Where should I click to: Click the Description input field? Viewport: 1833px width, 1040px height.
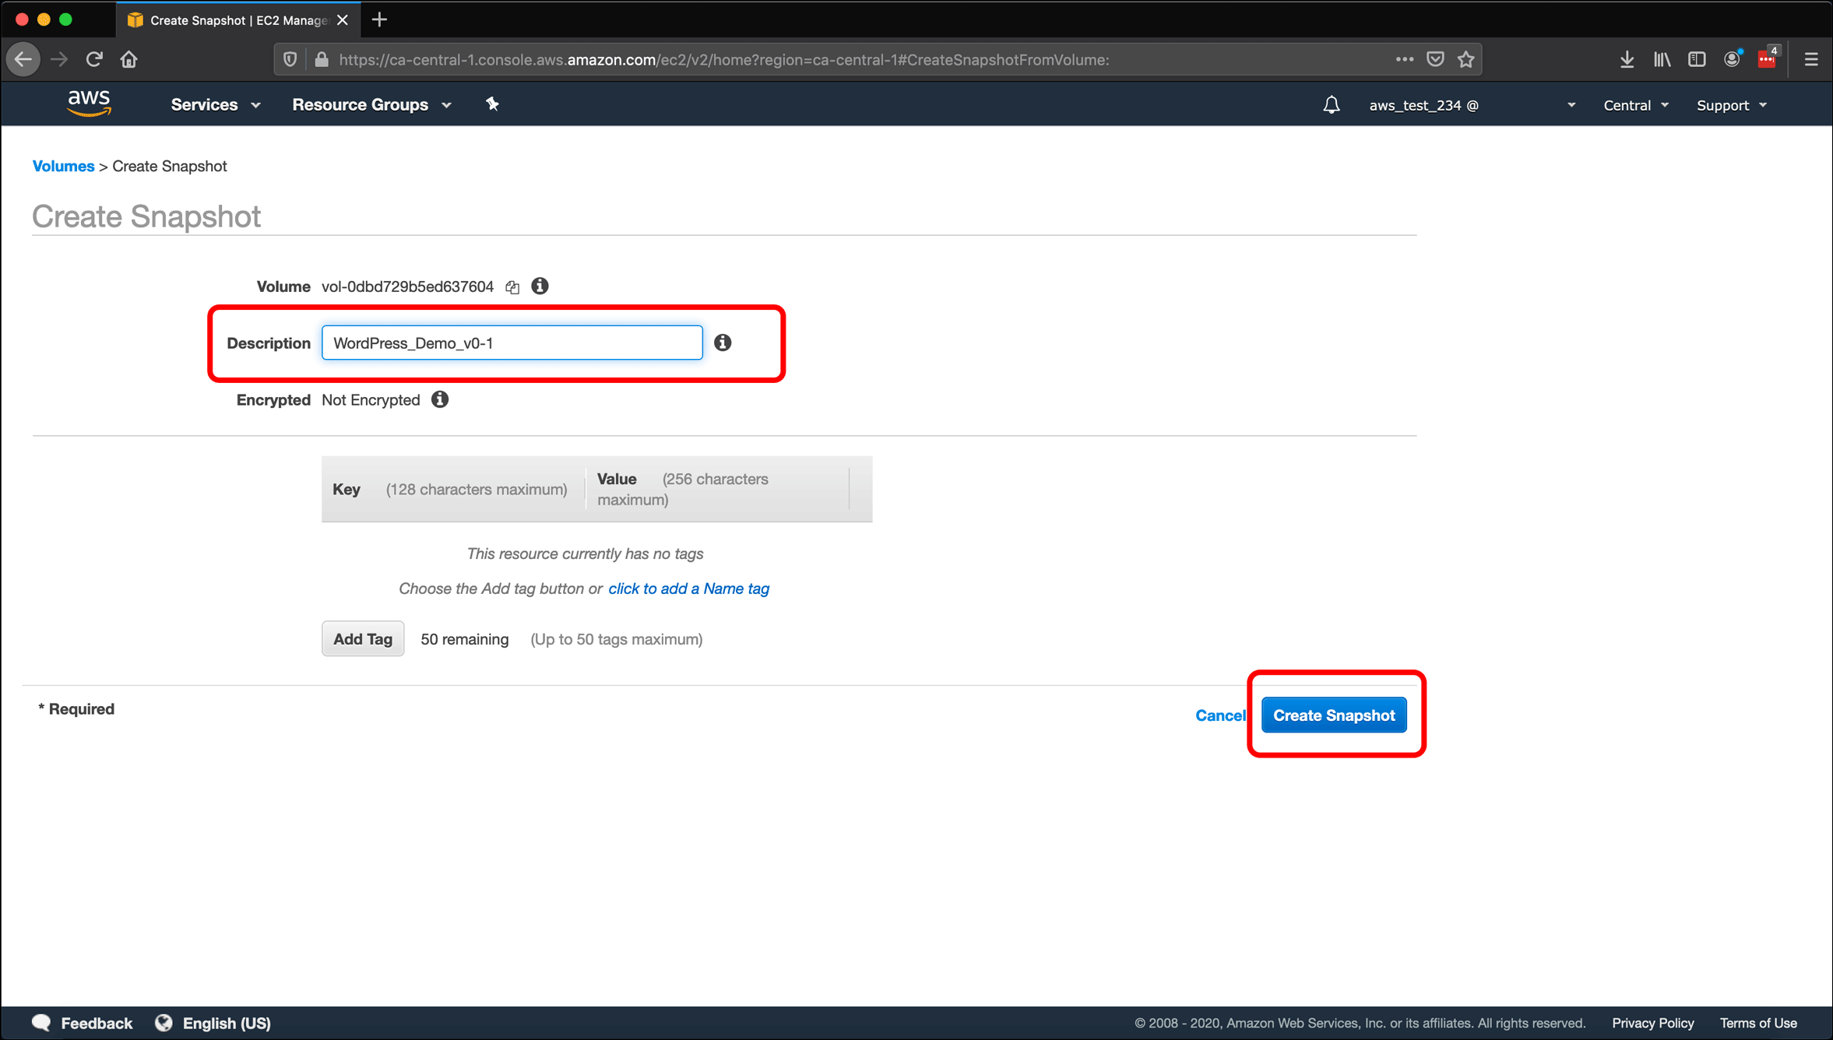point(512,343)
